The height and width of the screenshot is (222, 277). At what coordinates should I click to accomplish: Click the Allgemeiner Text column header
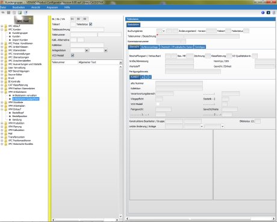coord(98,62)
